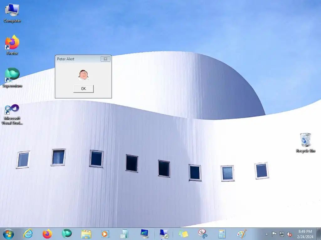
Task: Open Calculator from the taskbar
Action: click(222, 234)
